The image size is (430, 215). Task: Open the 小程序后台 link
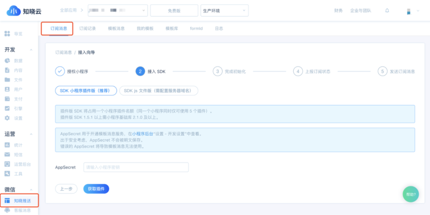(143, 134)
